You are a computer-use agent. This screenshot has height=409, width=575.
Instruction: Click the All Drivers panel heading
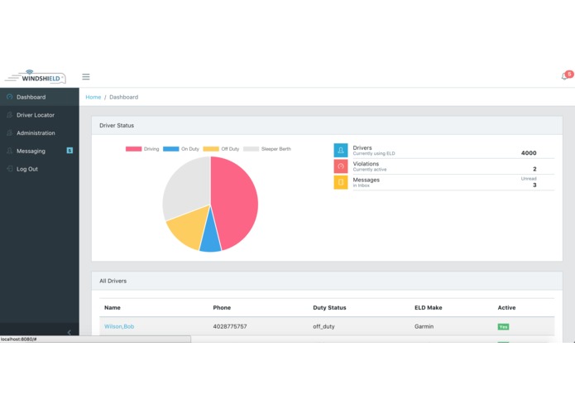tap(113, 281)
